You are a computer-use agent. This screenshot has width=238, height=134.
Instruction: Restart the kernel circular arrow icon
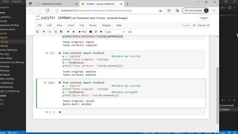click(x=96, y=32)
